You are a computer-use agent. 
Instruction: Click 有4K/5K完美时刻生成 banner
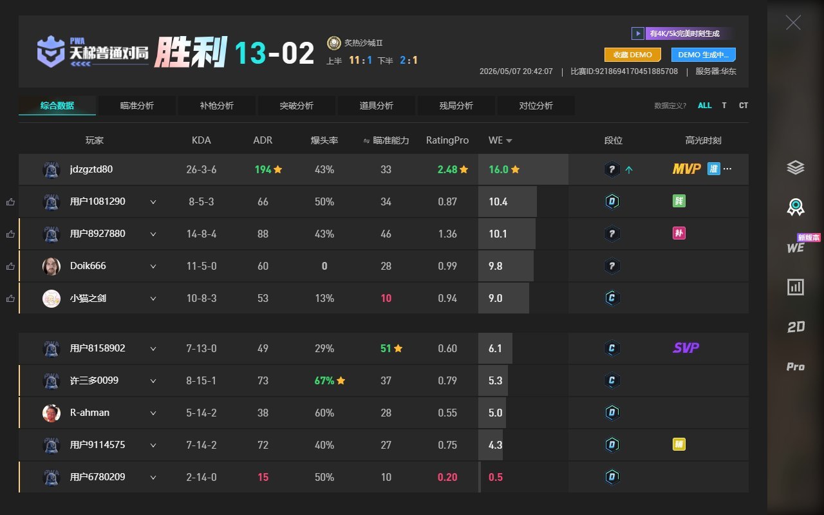(x=684, y=33)
